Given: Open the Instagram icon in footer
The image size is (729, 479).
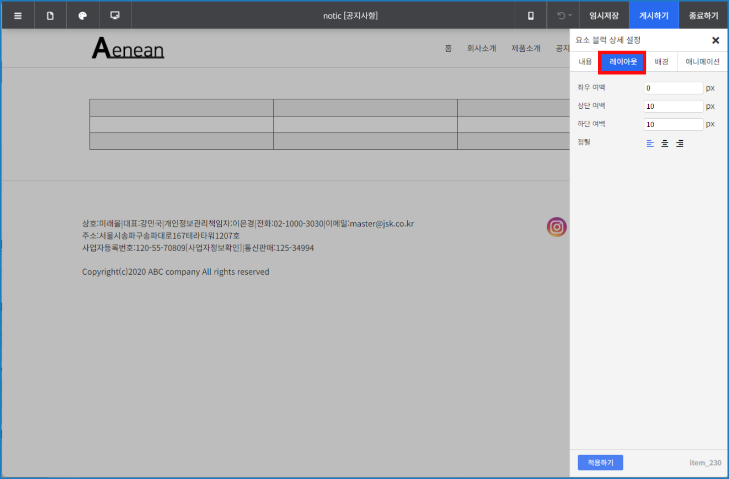Looking at the screenshot, I should (556, 227).
